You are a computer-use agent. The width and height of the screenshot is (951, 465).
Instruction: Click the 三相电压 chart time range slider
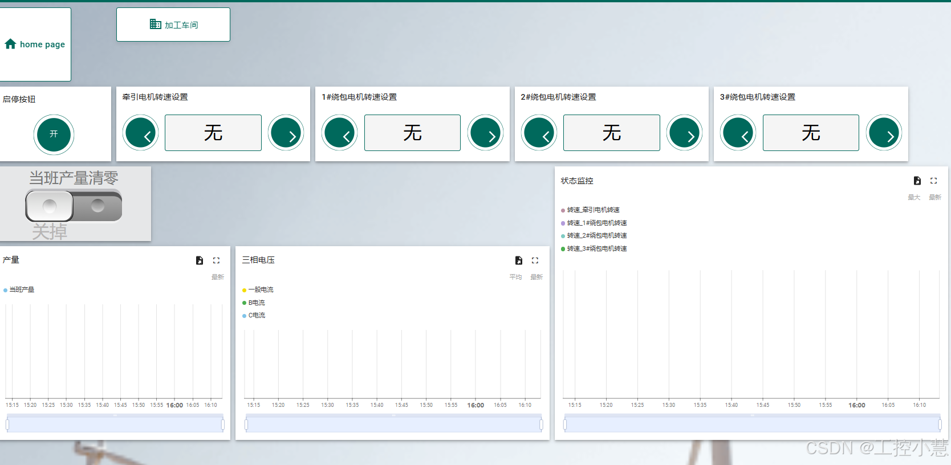point(393,424)
